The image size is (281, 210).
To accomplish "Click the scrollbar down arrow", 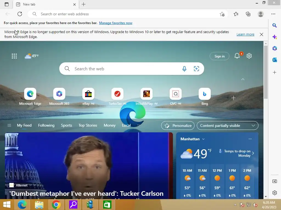I will pyautogui.click(x=266, y=197).
